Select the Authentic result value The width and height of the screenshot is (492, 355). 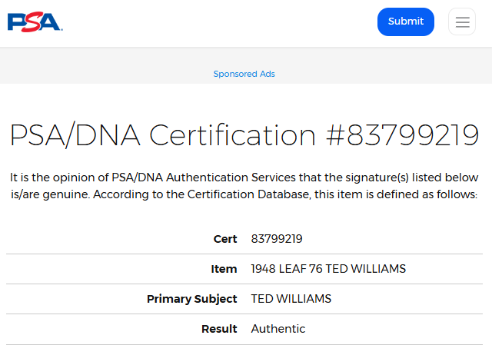278,329
